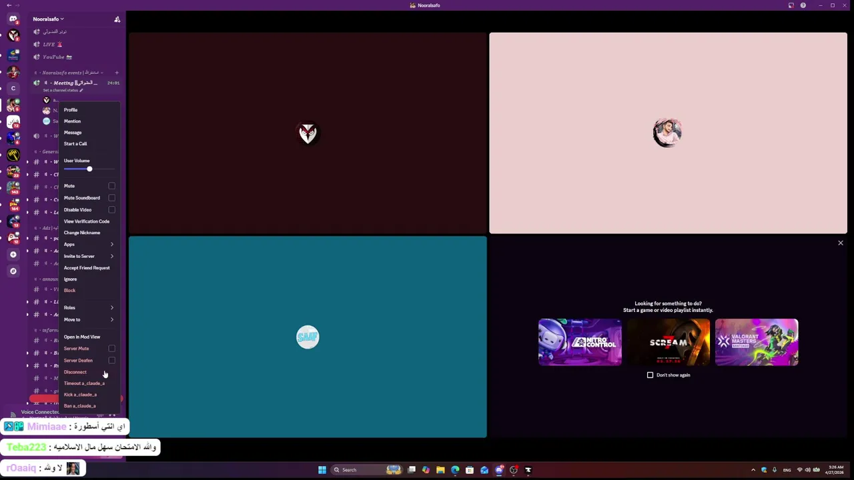Viewport: 854px width, 480px height.
Task: Show hidden system tray icons chevron
Action: point(753,470)
